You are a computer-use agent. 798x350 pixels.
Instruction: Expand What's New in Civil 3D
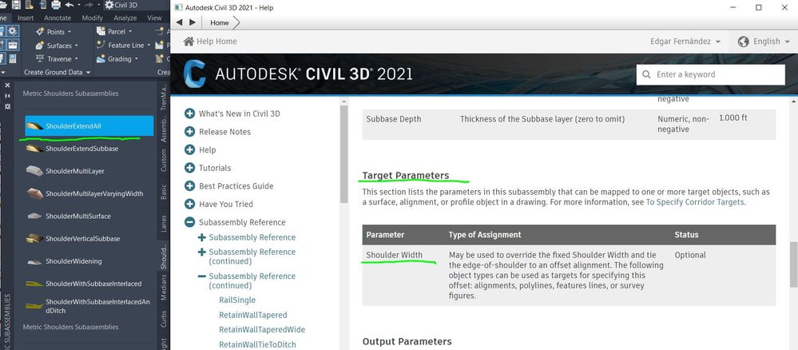click(190, 113)
